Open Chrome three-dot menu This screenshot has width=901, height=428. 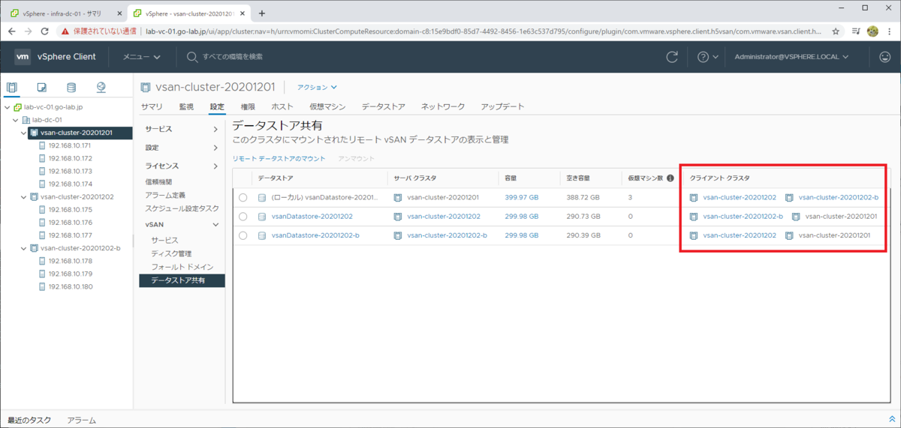[889, 31]
